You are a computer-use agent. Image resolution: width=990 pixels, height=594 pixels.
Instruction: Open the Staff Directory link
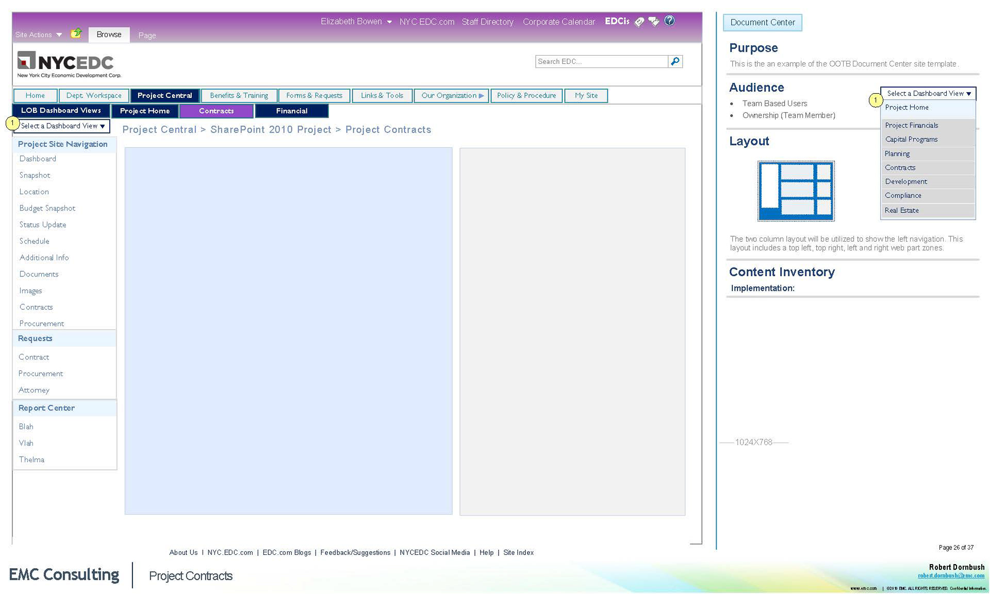click(487, 22)
